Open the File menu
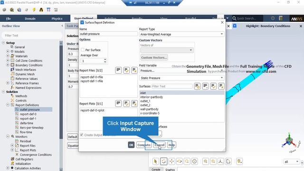Viewport: 304px width, 171px height. point(9,19)
